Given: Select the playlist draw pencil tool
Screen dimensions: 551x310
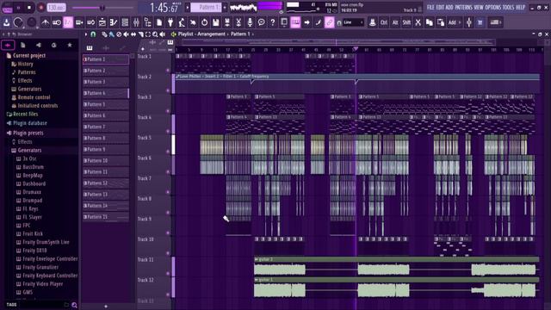Looking at the screenshot, I should point(104,34).
